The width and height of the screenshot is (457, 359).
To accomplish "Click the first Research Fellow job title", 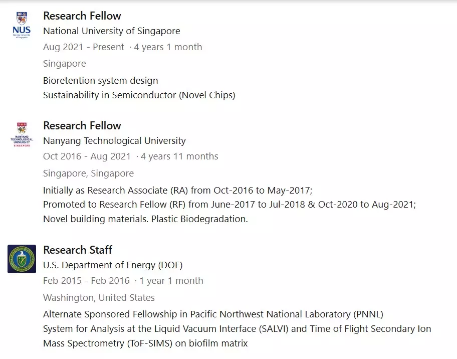I will click(82, 16).
